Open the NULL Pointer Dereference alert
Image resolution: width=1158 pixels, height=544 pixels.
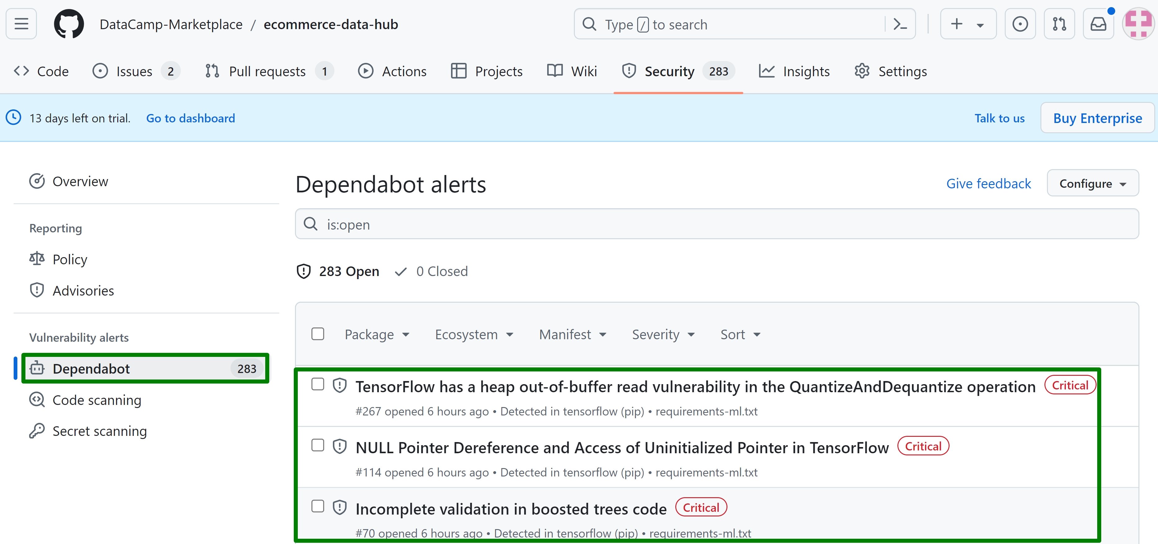pos(622,447)
